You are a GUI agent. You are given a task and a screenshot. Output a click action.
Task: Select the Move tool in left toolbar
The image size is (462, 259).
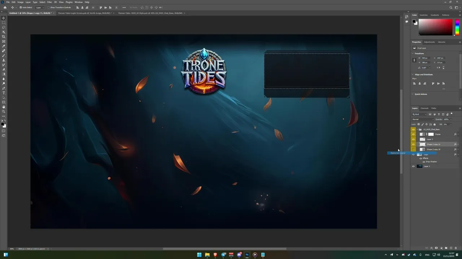(x=4, y=18)
